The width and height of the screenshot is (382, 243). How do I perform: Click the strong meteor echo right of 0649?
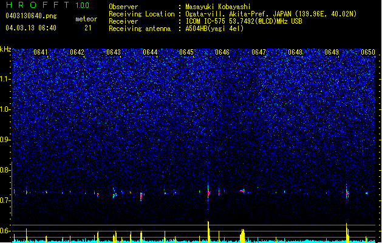tap(347, 193)
